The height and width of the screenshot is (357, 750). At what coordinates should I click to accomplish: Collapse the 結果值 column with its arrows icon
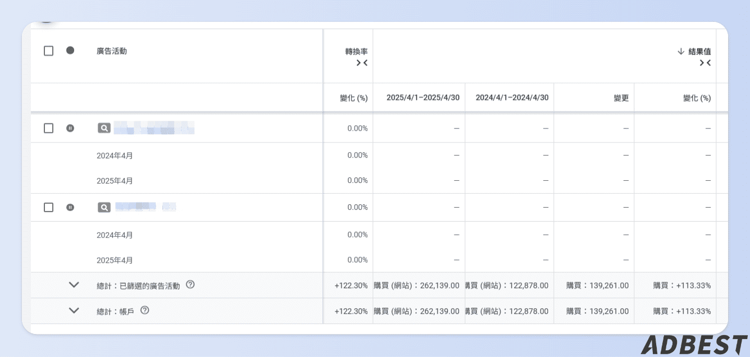coord(706,63)
